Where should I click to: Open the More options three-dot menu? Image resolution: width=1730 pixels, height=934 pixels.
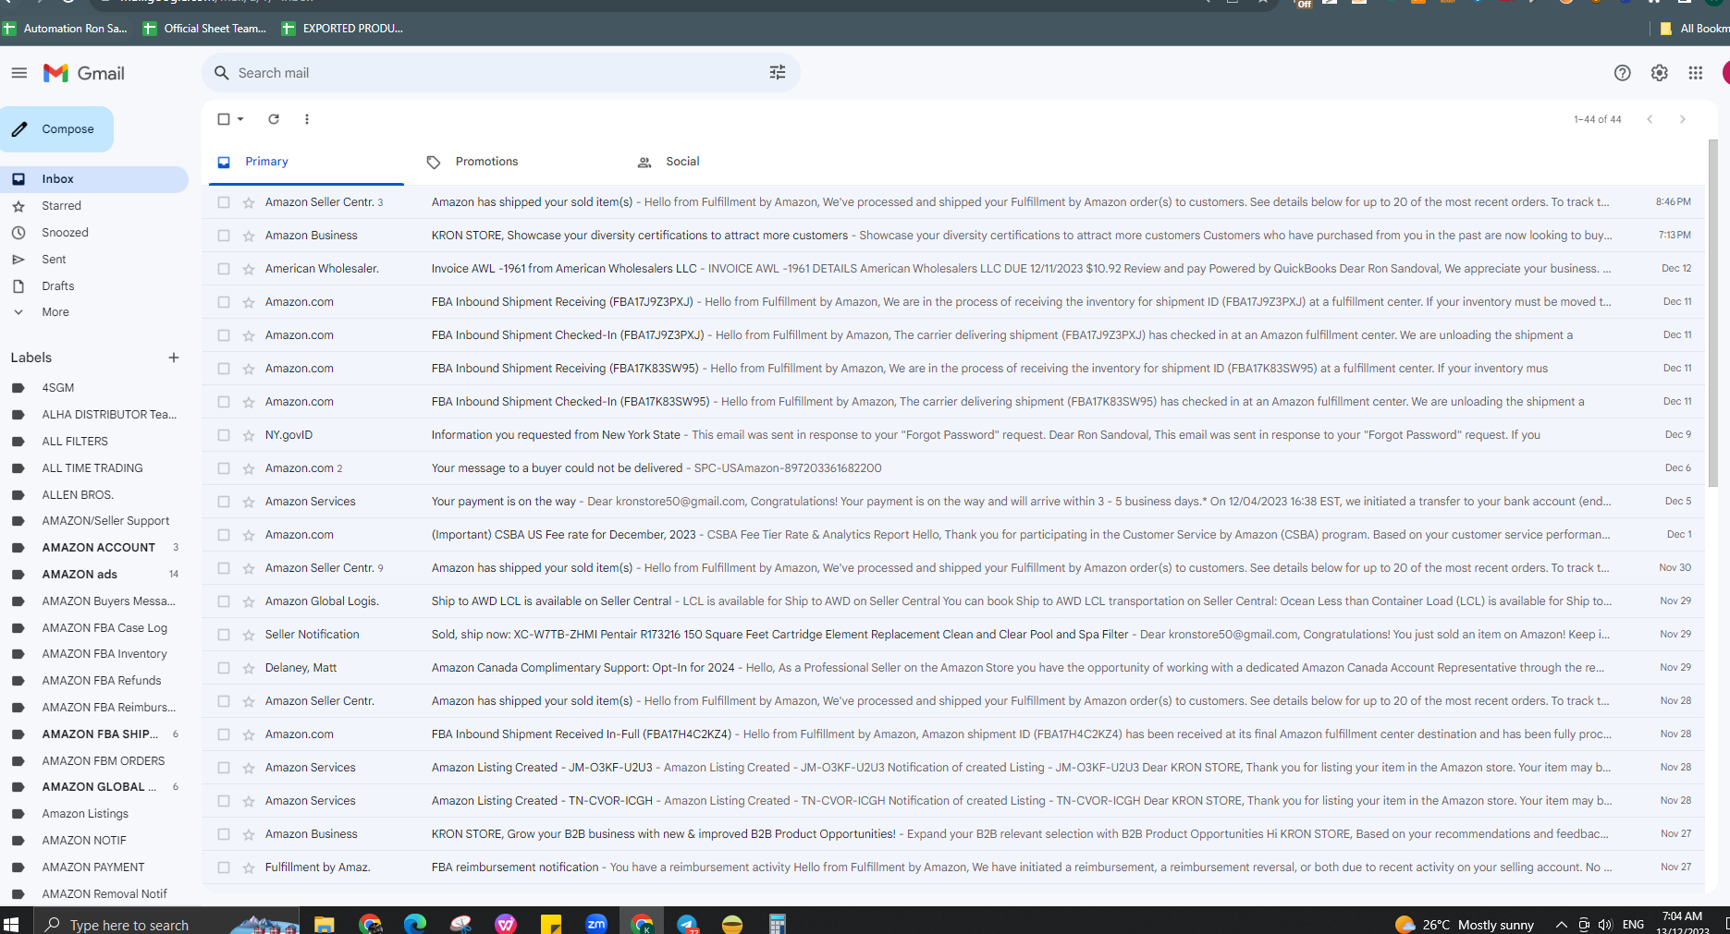307,119
